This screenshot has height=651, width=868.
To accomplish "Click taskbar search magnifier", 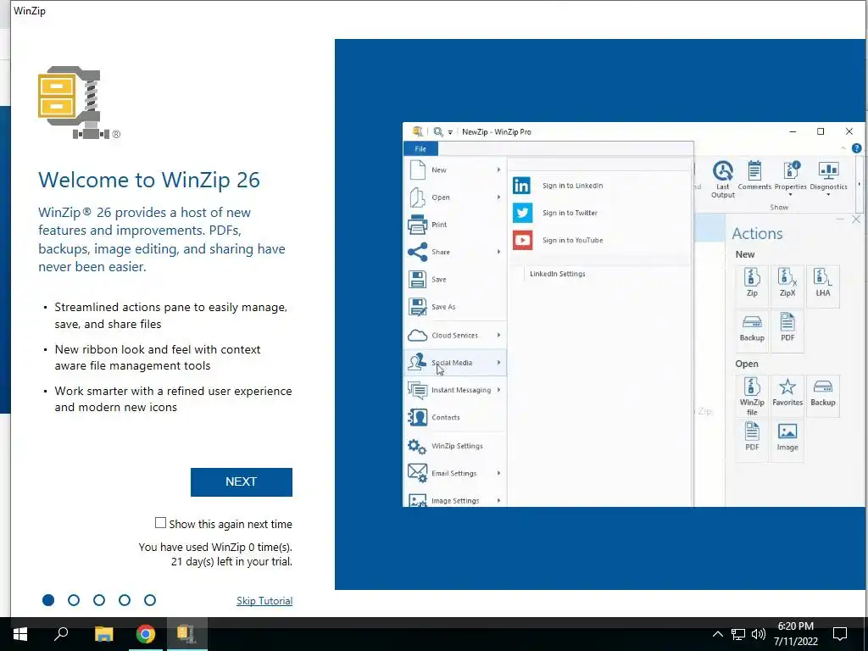I will [61, 634].
